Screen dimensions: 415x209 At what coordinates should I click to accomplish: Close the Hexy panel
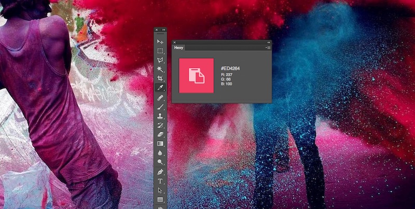click(175, 42)
